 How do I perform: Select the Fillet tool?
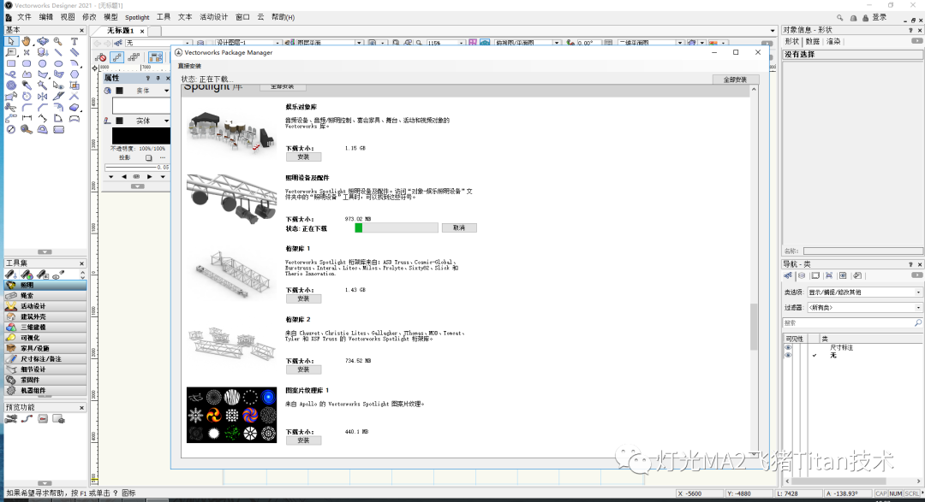coord(27,107)
